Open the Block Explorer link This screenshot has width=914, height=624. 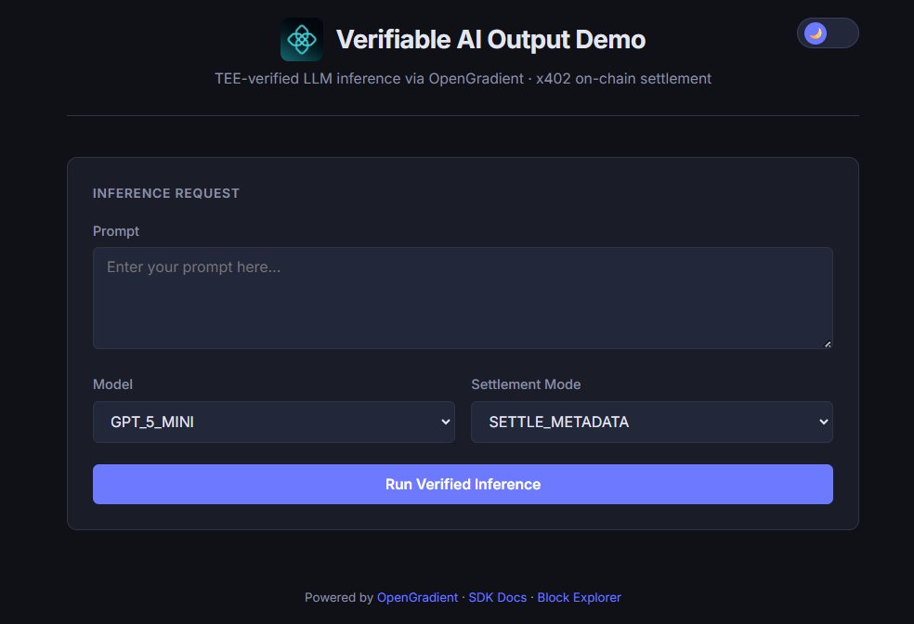579,597
